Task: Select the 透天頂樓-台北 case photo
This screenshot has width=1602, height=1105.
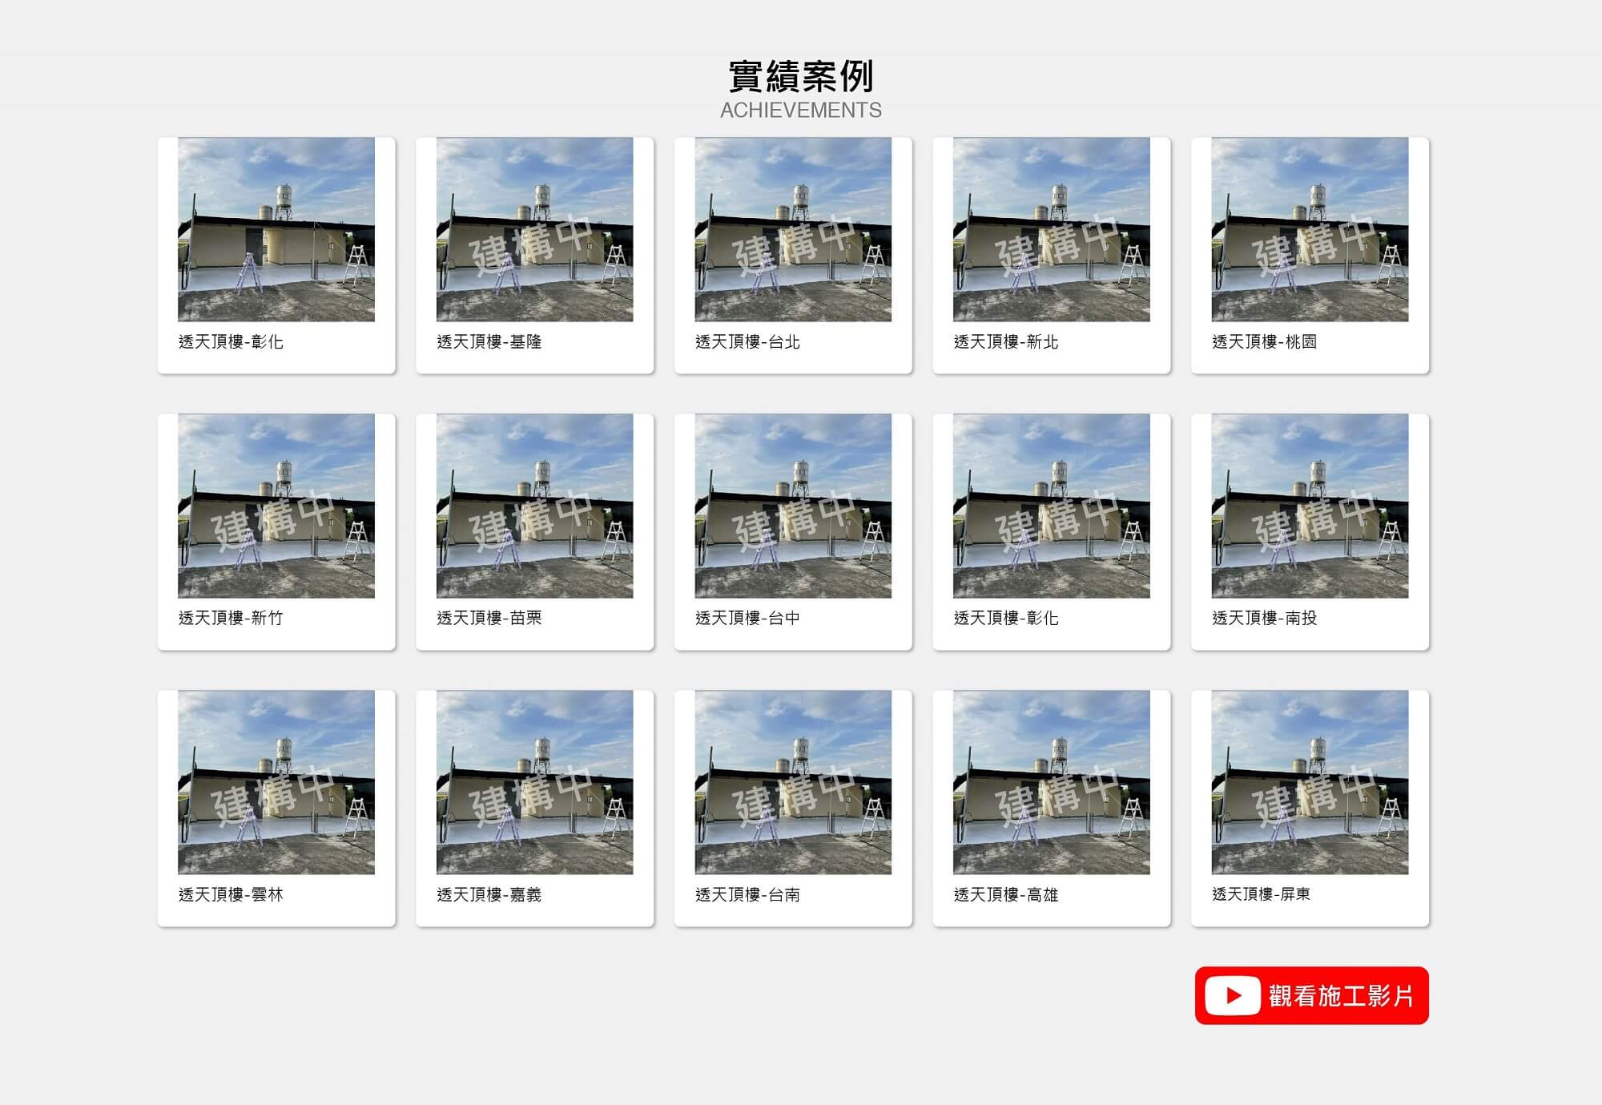Action: pyautogui.click(x=793, y=229)
